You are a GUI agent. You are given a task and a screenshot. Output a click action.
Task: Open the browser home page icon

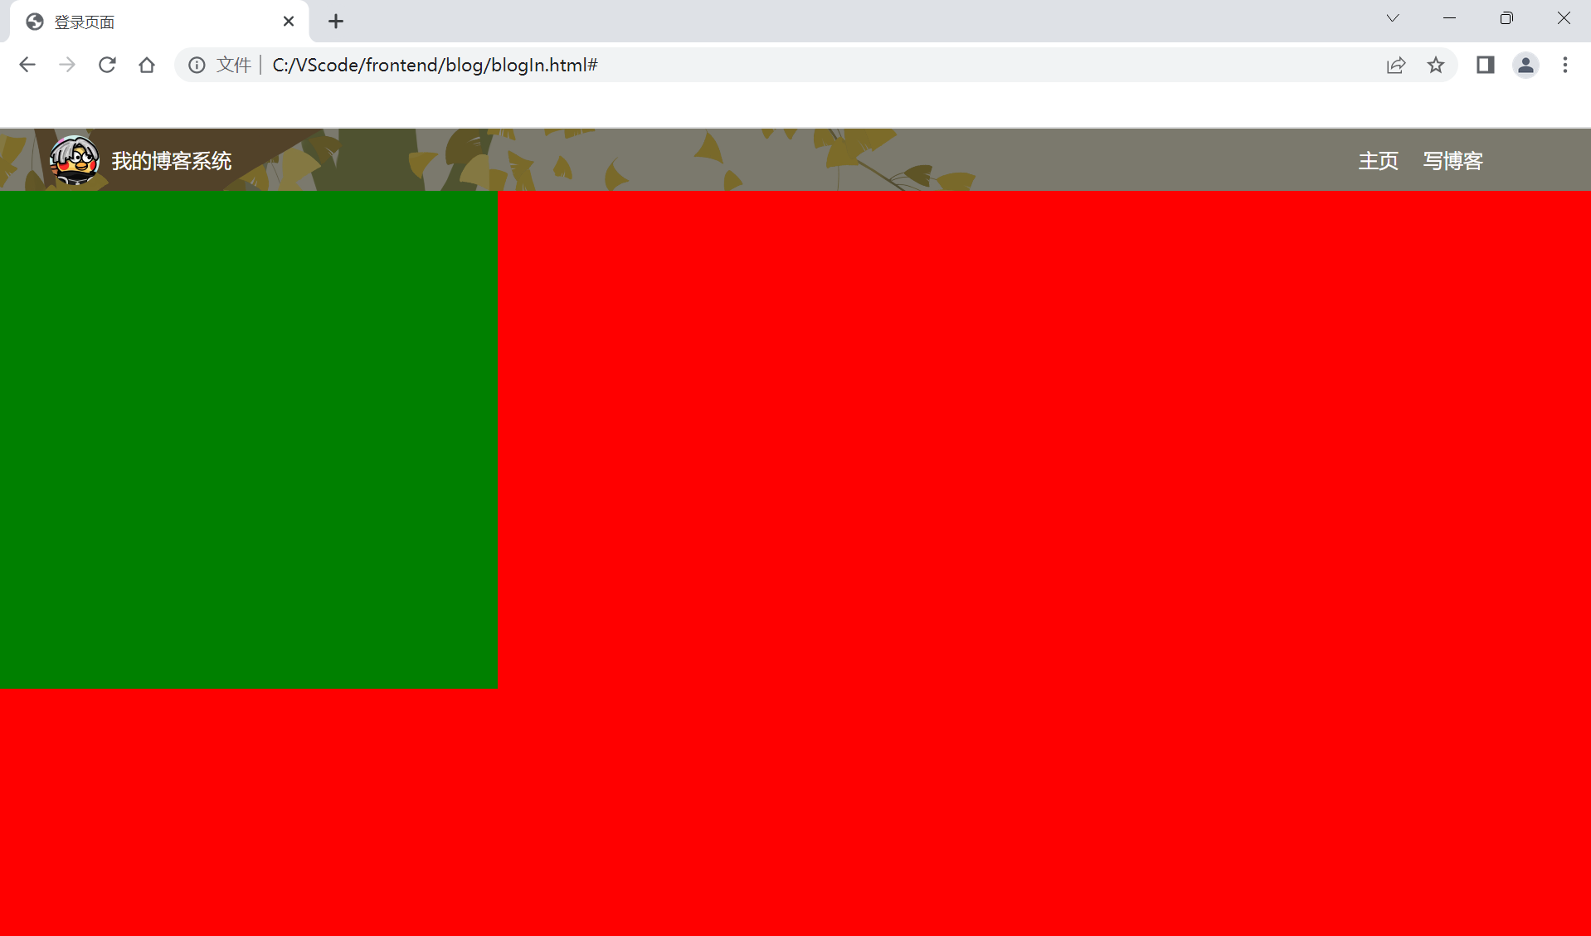(147, 65)
